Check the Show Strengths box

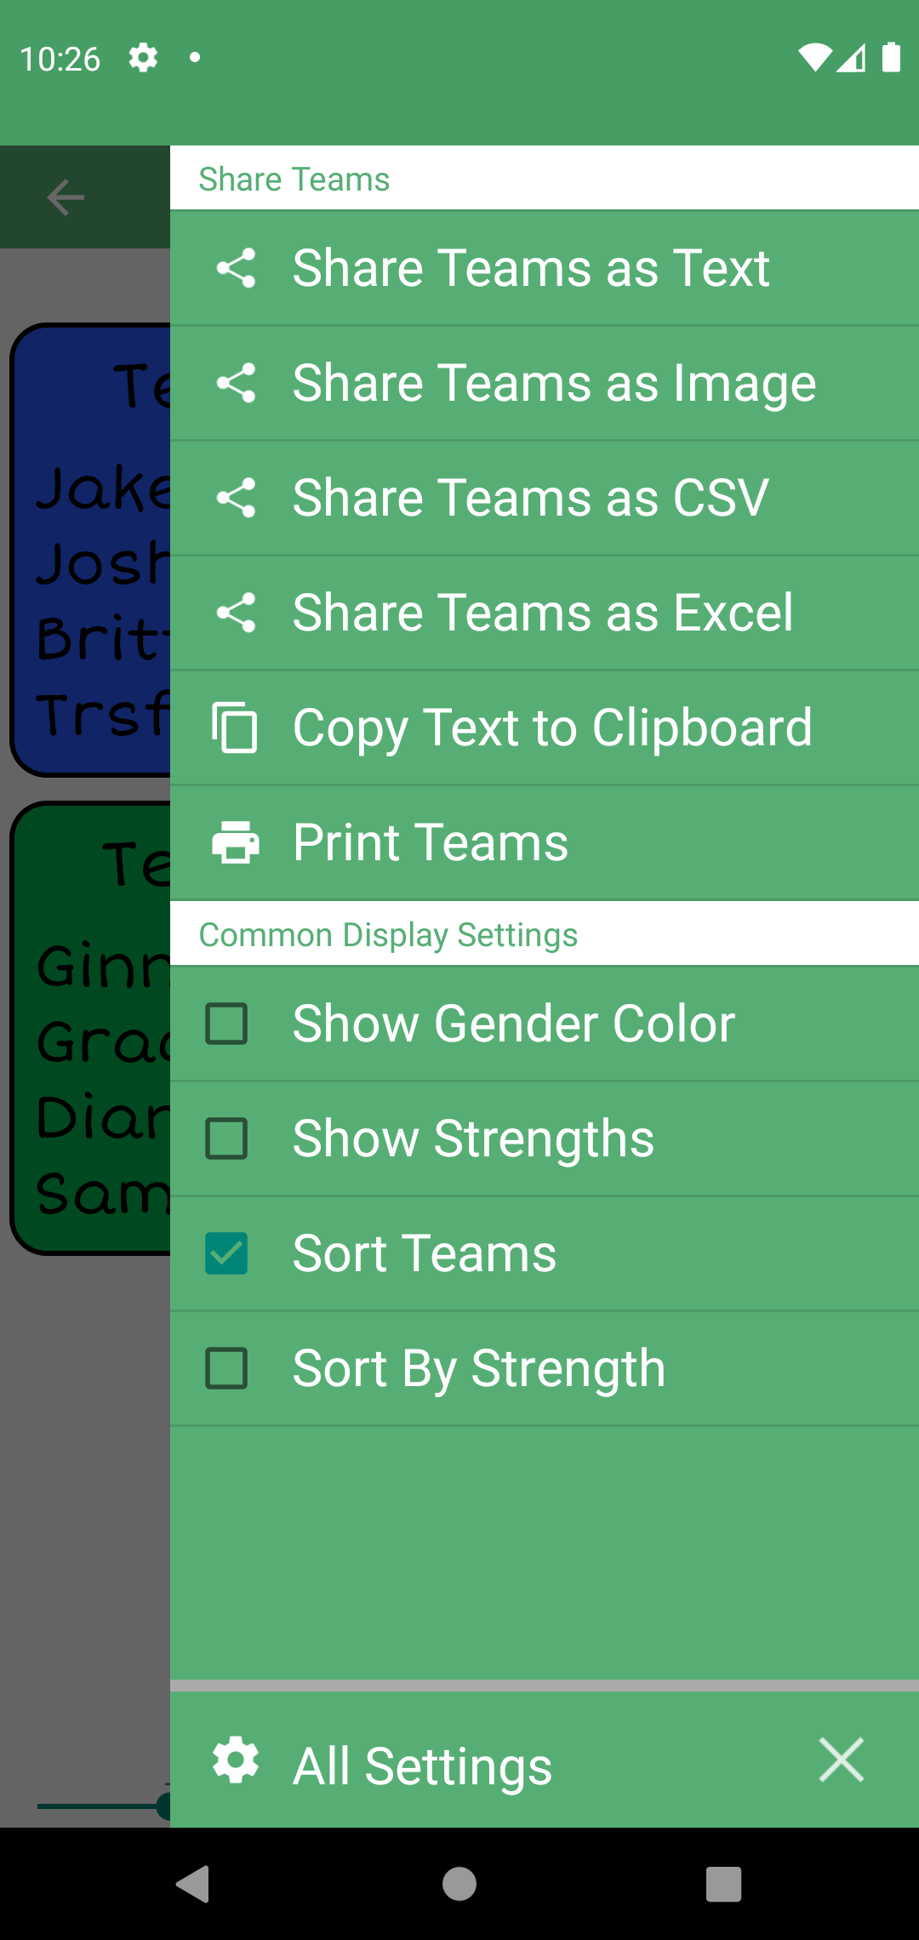tap(226, 1138)
